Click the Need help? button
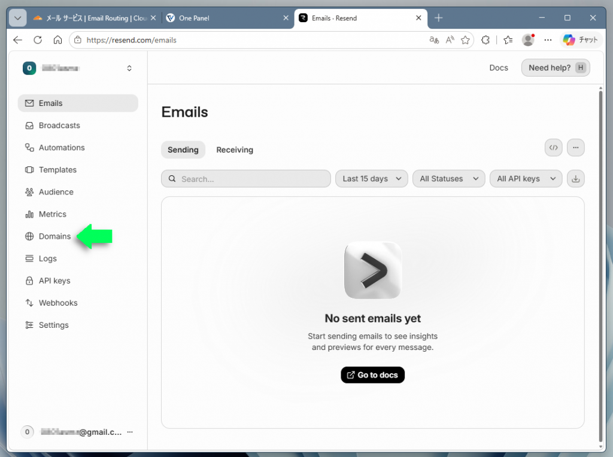Screen dimensions: 613x457 point(556,68)
